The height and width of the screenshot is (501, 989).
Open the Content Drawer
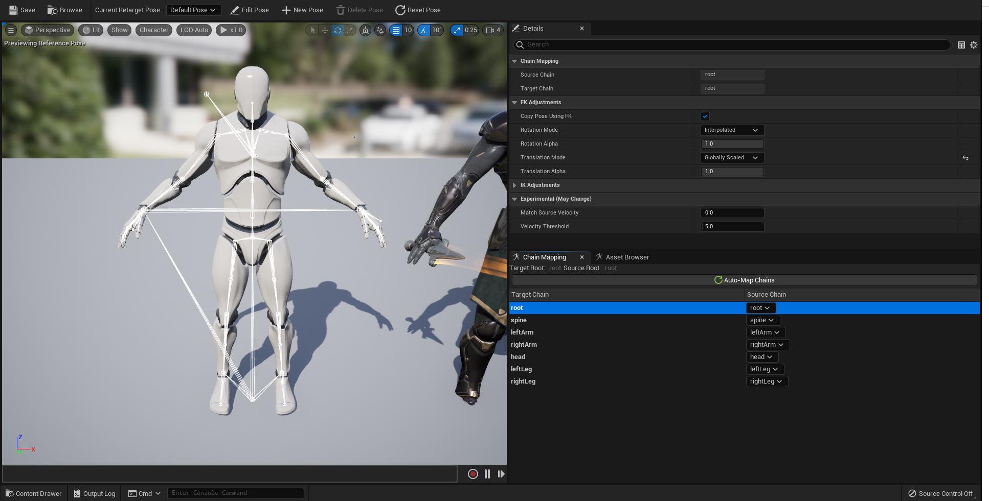click(34, 493)
